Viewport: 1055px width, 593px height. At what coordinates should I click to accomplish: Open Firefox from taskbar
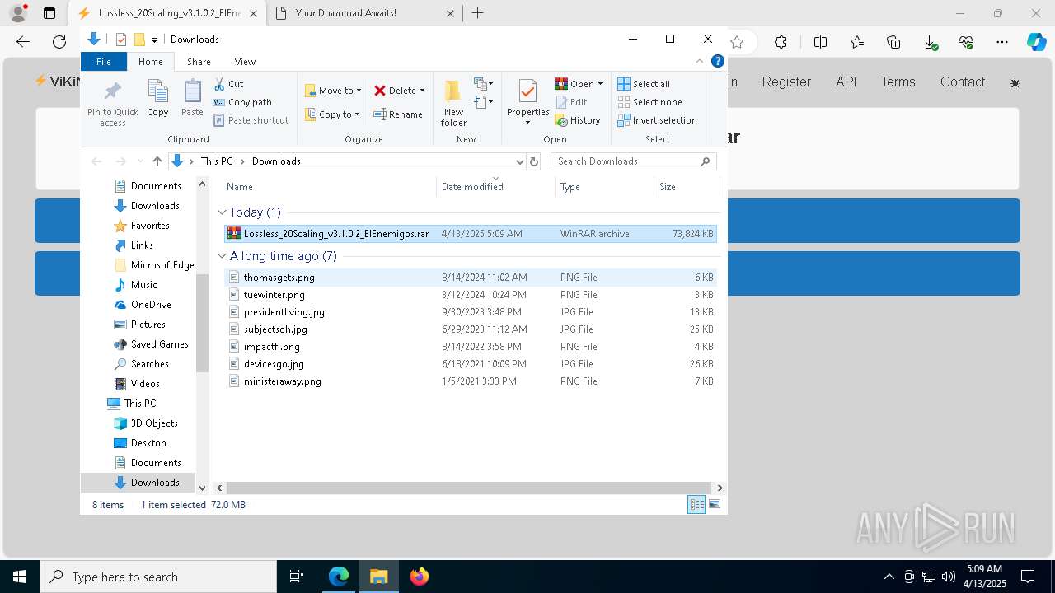pos(420,577)
